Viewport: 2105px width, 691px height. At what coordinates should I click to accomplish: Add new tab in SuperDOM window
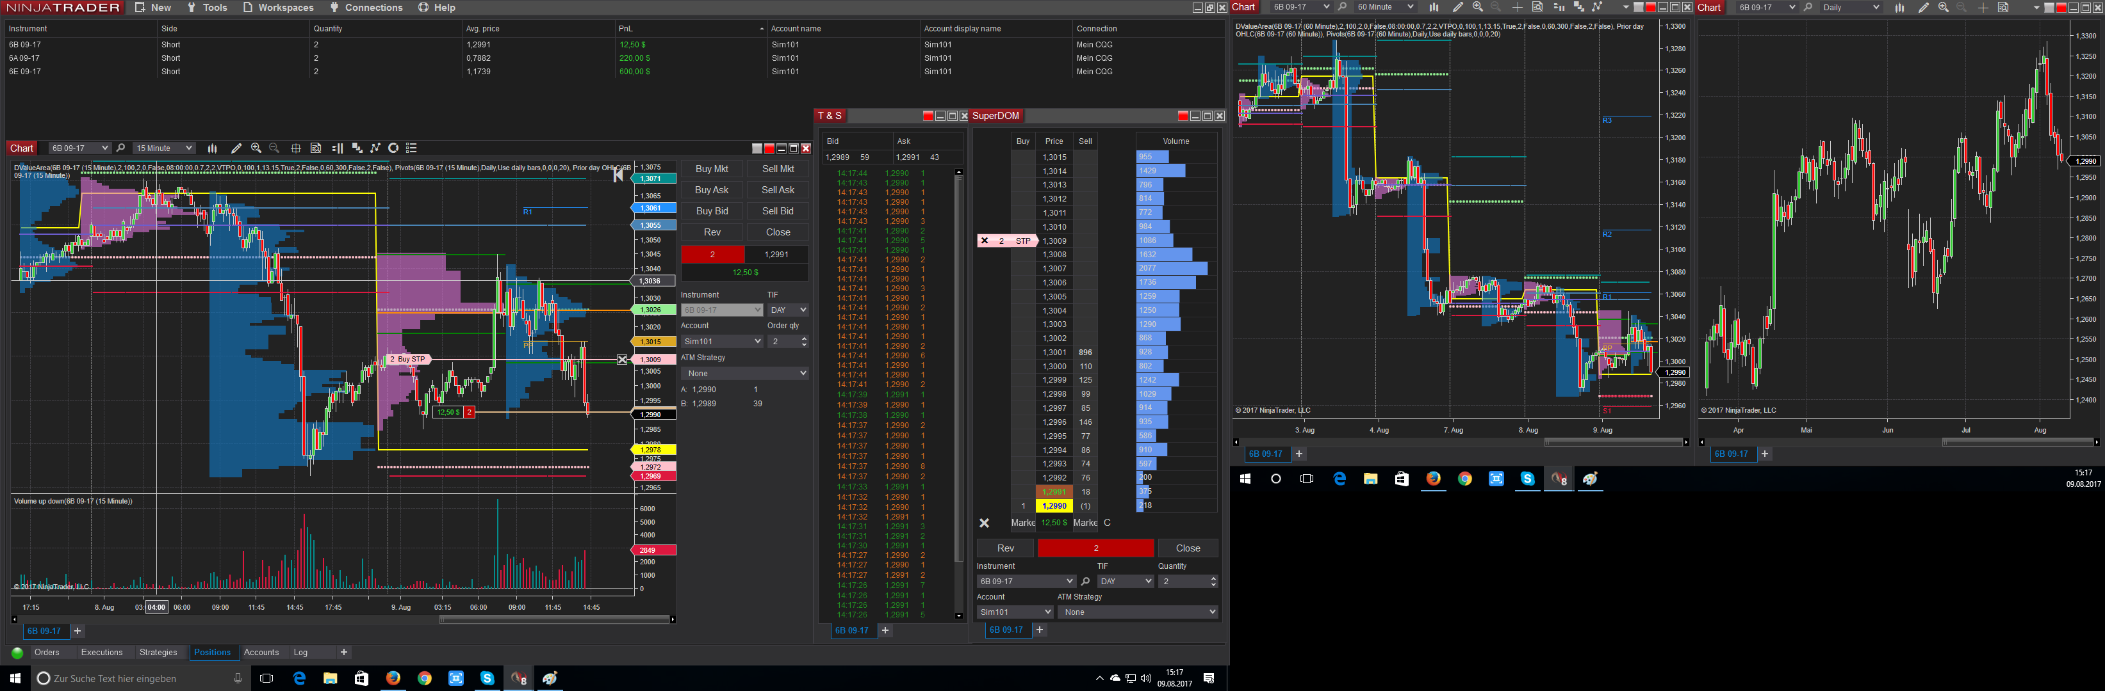click(1040, 631)
